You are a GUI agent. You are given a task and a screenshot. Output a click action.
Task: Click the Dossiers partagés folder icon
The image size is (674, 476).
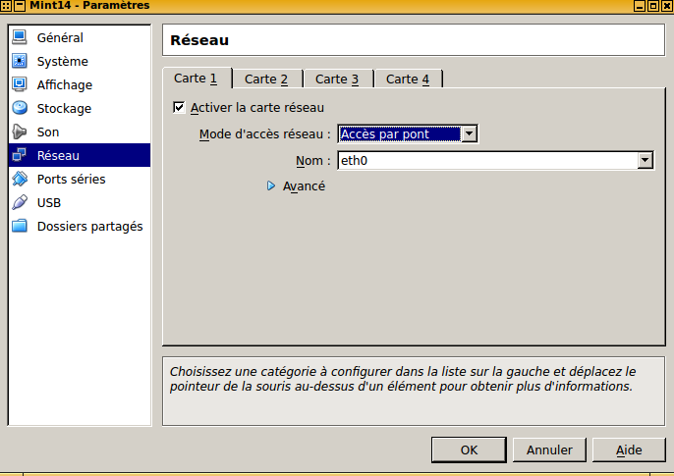click(x=20, y=226)
